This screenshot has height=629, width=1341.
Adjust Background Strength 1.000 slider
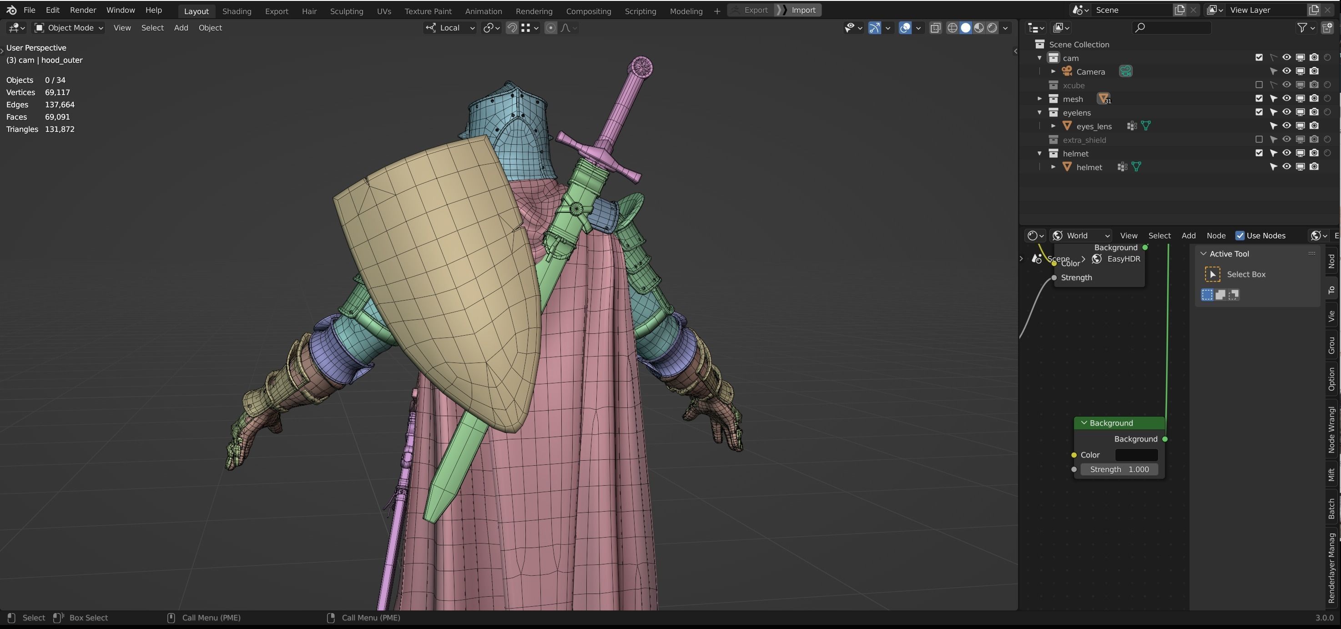pyautogui.click(x=1119, y=469)
